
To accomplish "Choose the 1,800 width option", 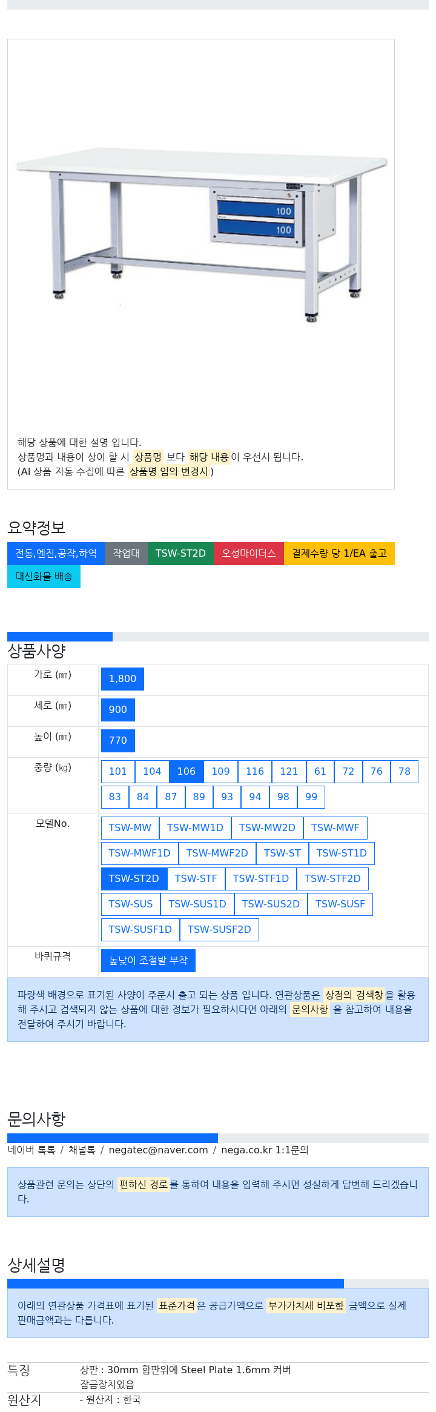I will pyautogui.click(x=122, y=678).
